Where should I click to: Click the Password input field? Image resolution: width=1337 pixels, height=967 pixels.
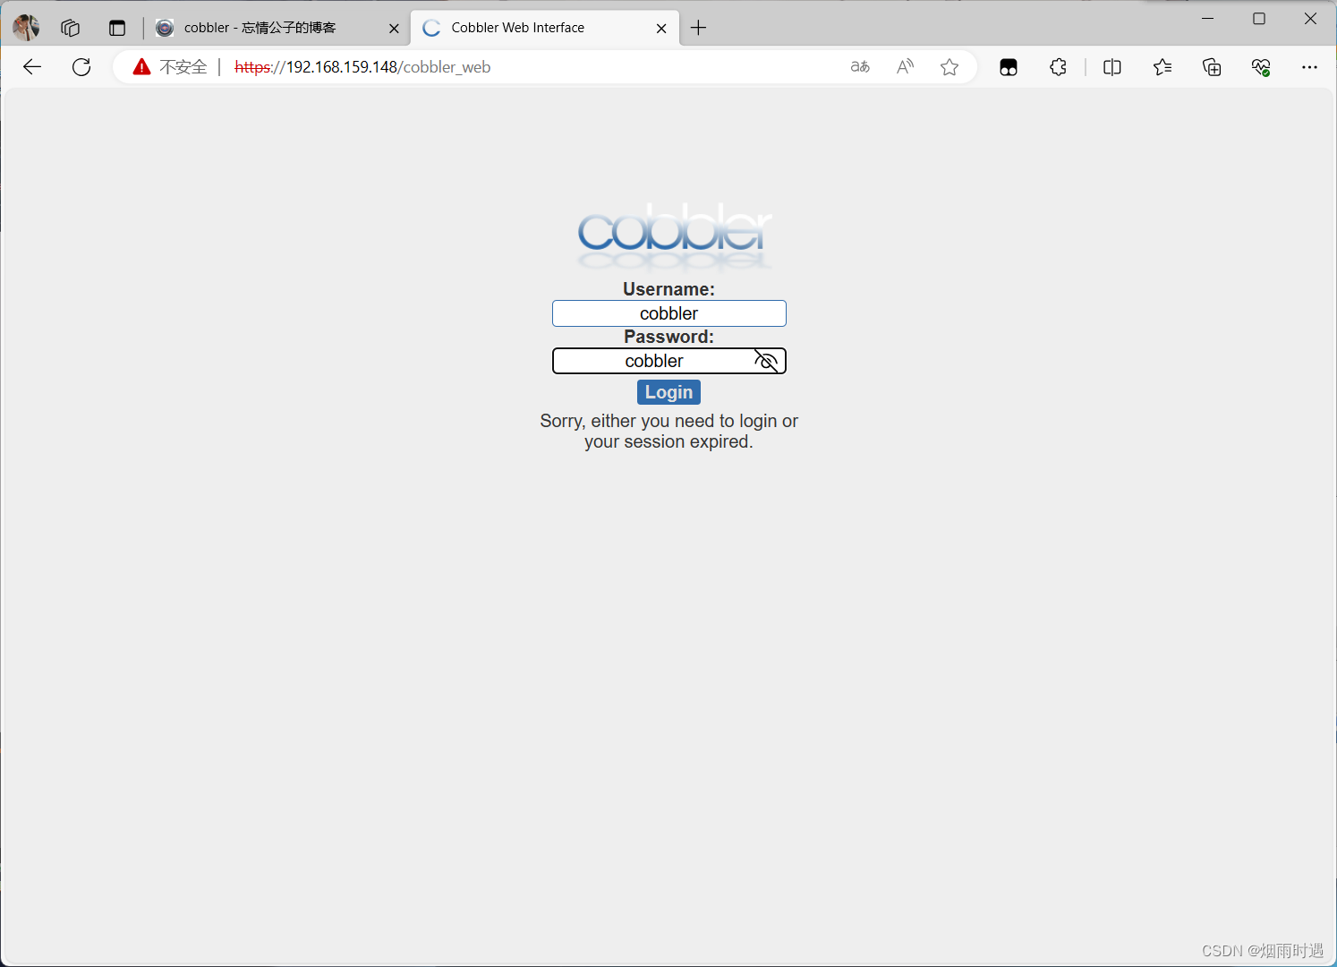tap(669, 361)
